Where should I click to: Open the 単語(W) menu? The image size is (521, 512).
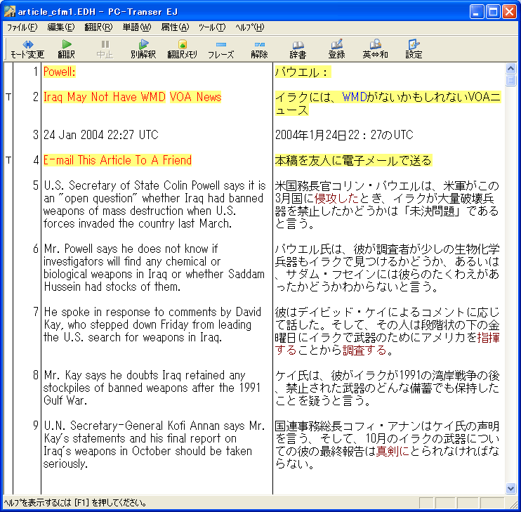(136, 27)
